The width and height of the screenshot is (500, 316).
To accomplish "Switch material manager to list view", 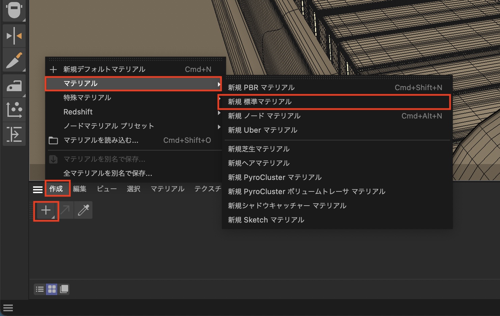I will (40, 289).
